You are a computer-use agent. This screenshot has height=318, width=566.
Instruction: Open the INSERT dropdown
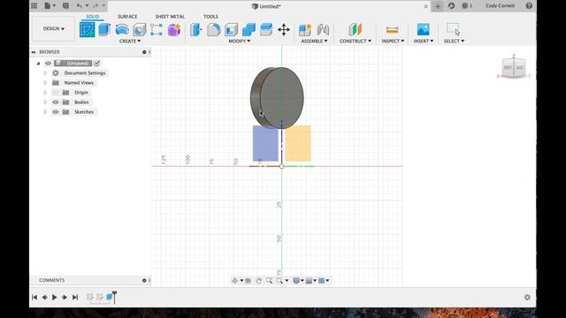coord(424,42)
